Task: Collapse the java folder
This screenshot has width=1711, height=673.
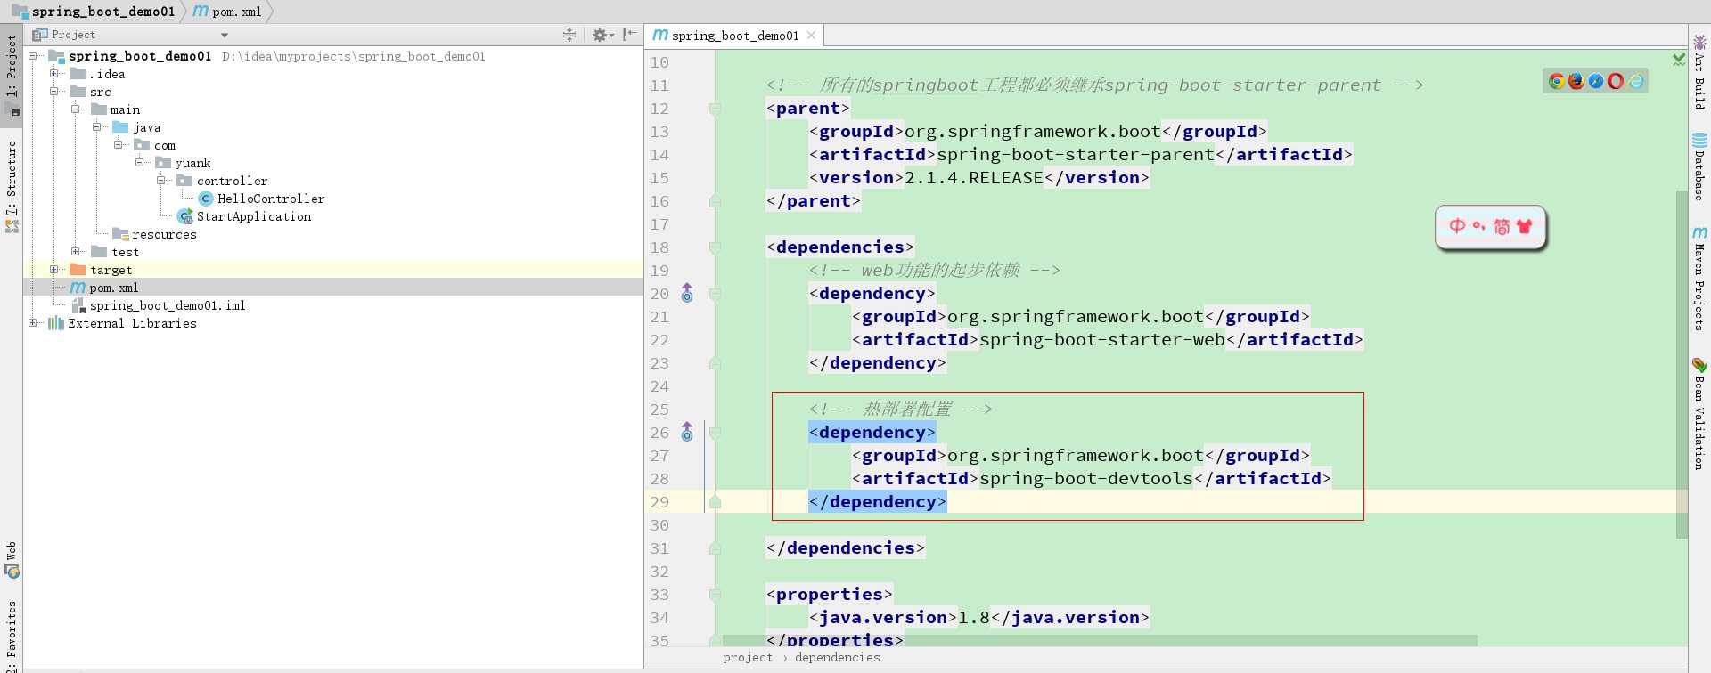Action: click(97, 127)
